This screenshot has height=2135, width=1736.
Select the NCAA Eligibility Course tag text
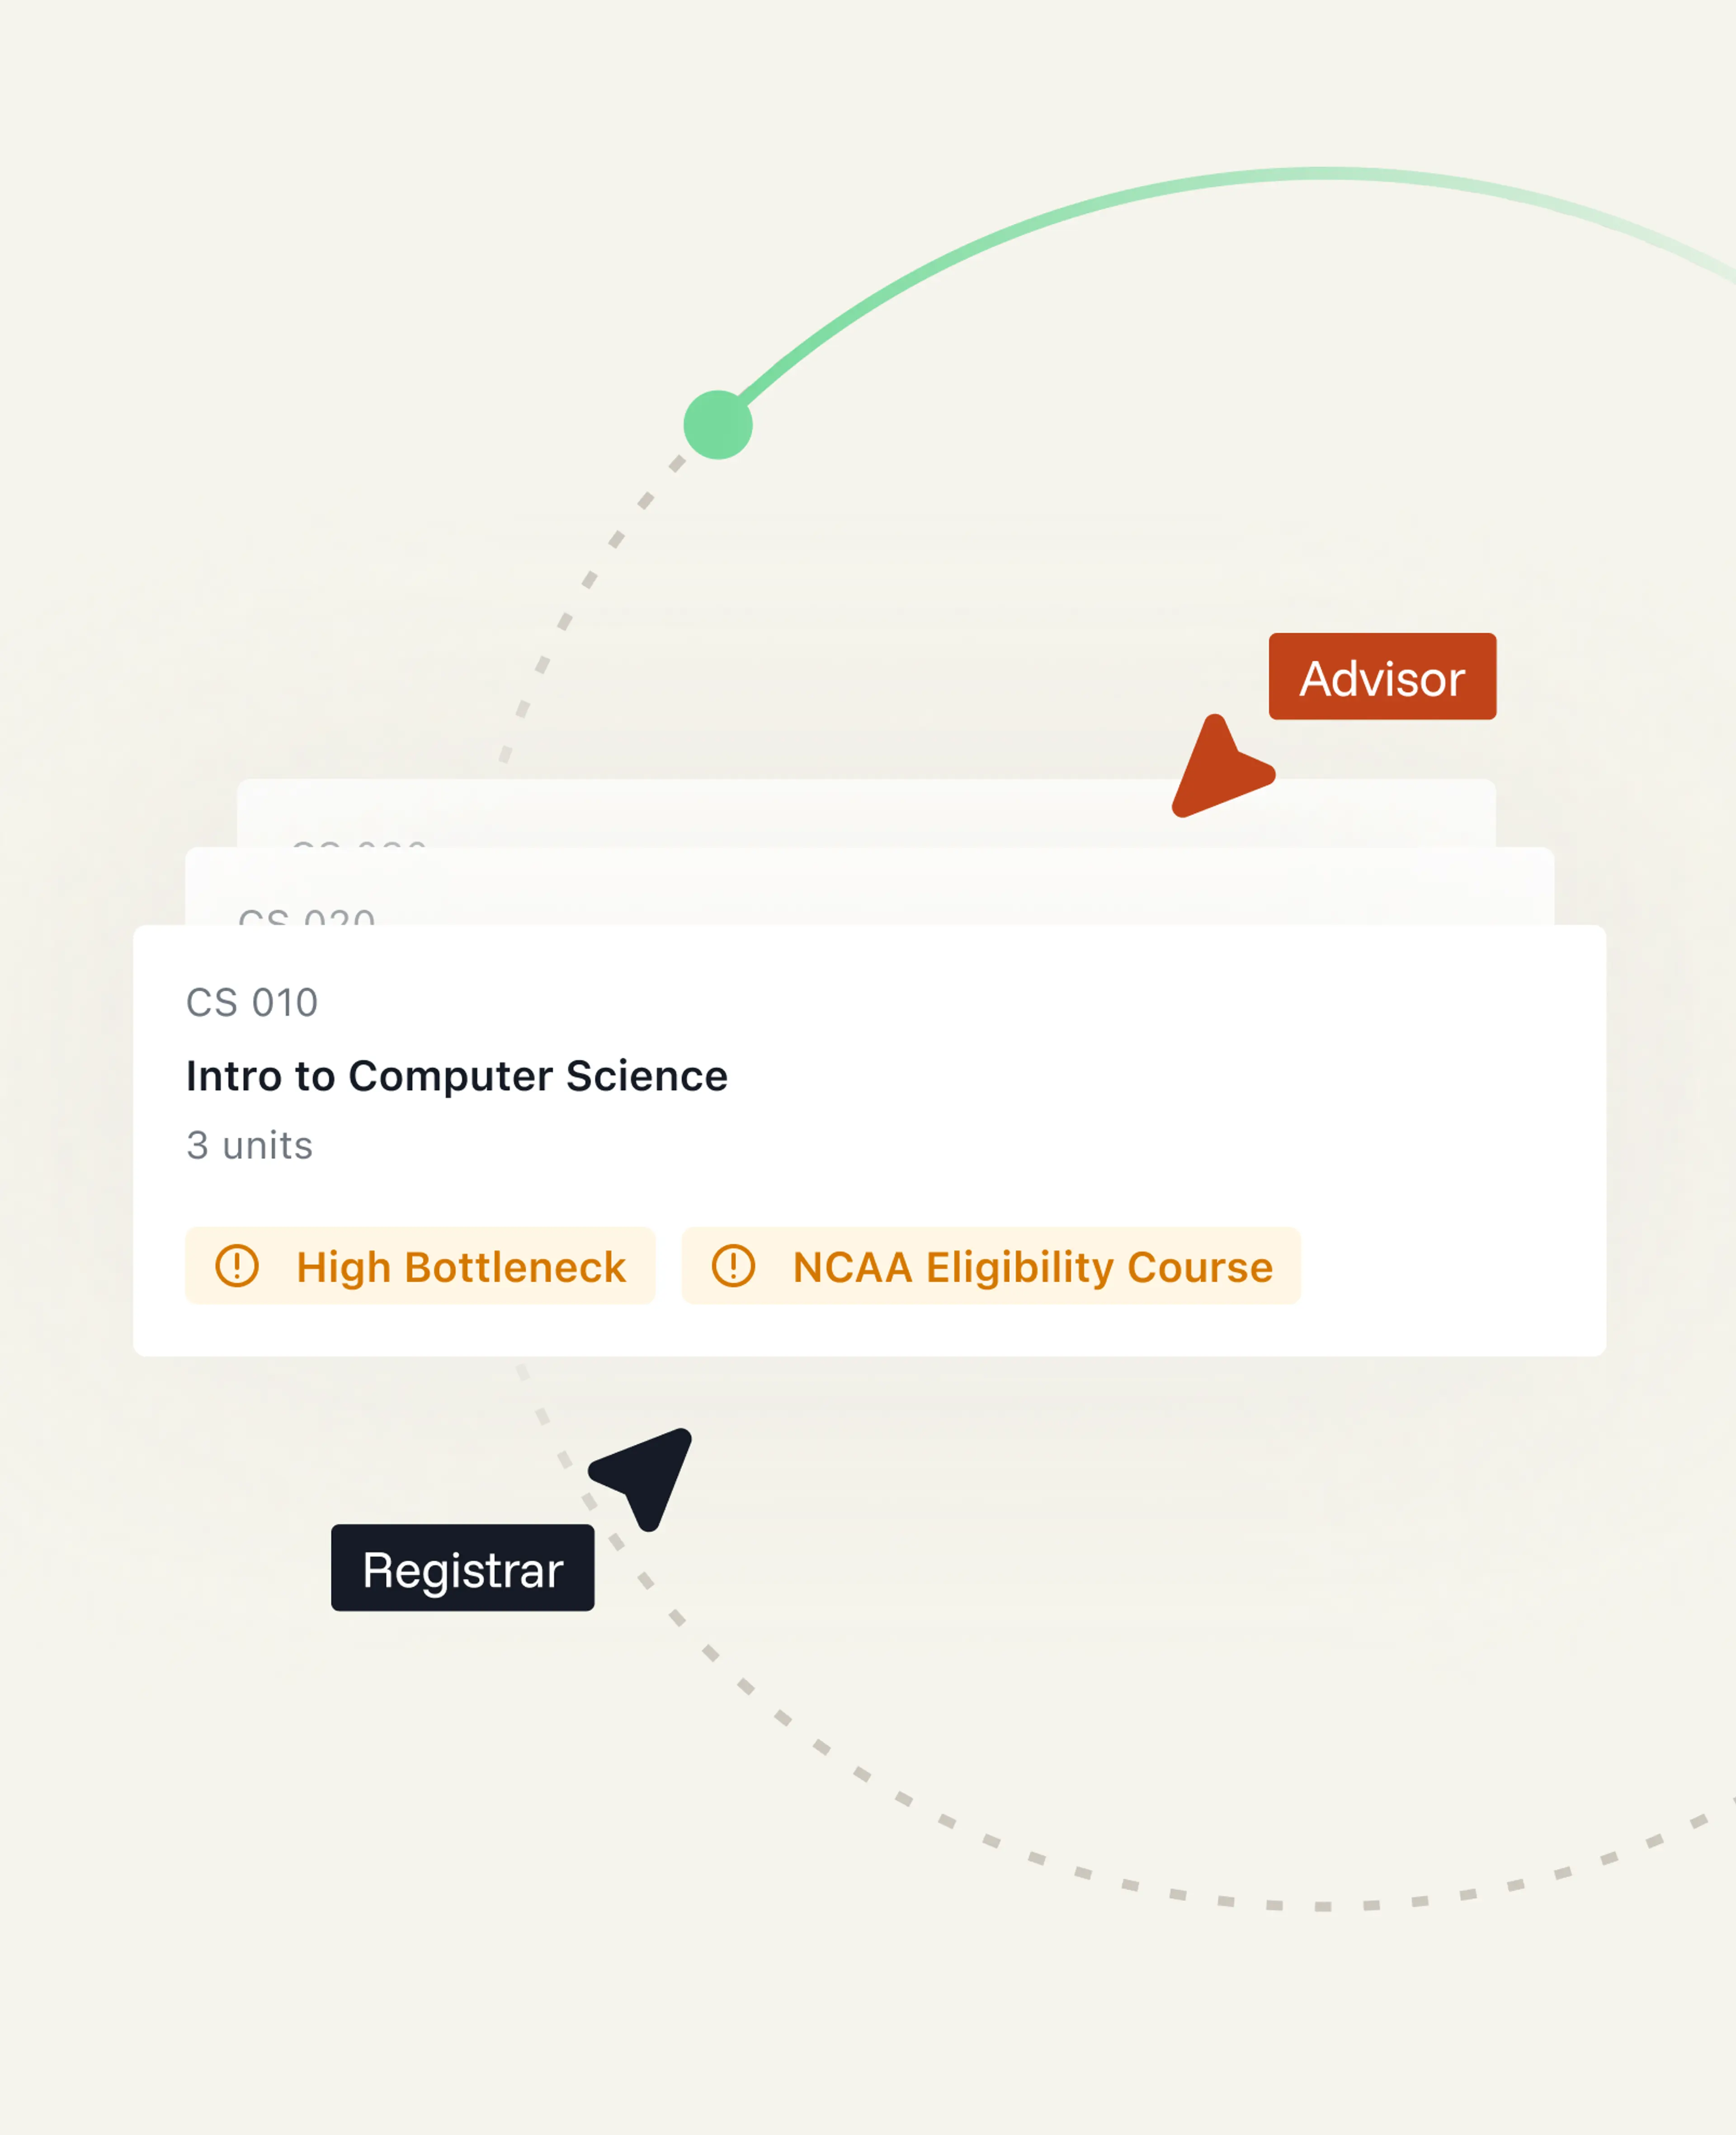tap(1032, 1267)
